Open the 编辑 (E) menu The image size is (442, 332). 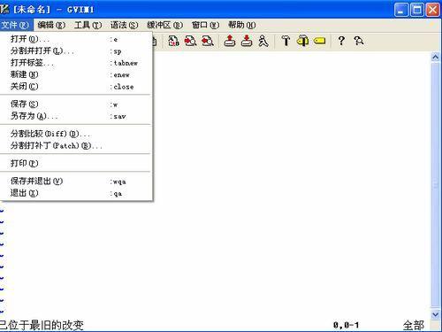point(51,25)
